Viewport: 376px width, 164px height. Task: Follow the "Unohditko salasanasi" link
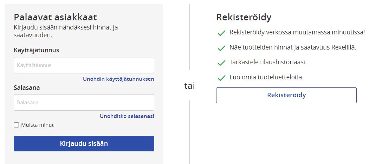pos(127,116)
